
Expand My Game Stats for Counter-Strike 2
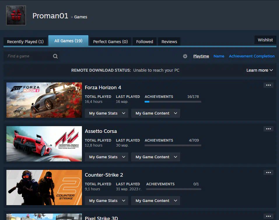pyautogui.click(x=106, y=200)
